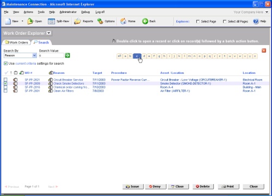Click the Delete batch button
The image size is (272, 196).
[x=203, y=187]
